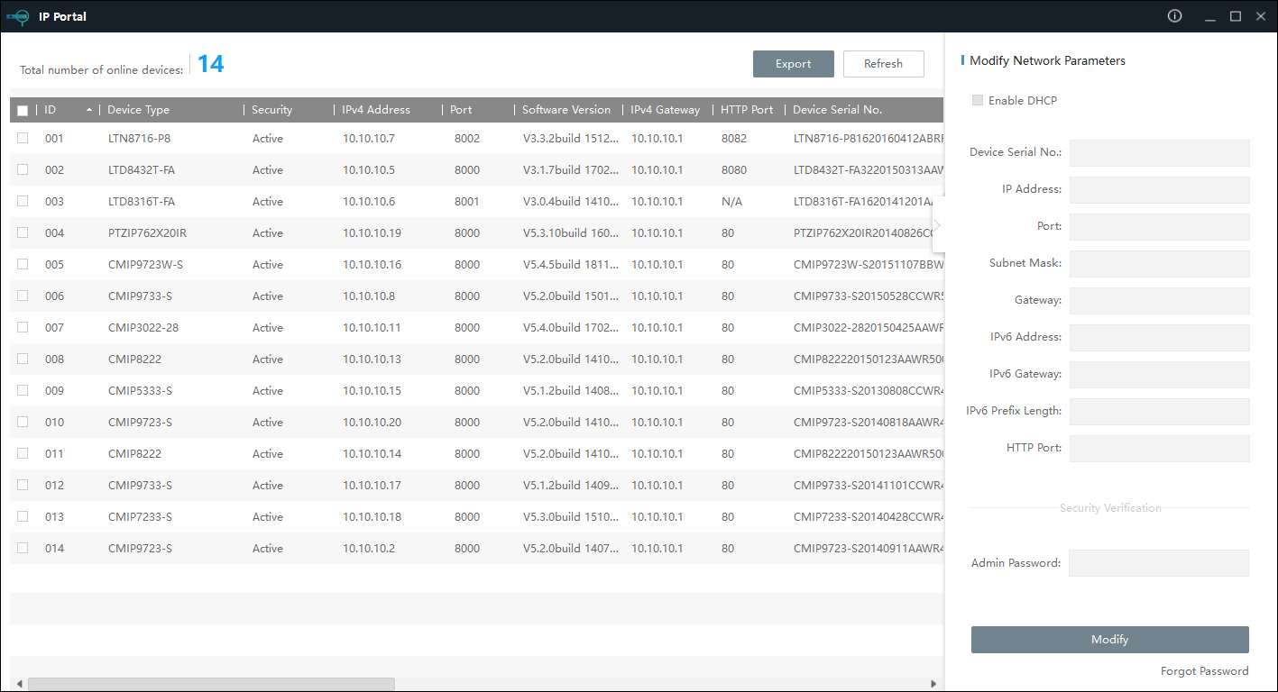Sort by IPv4 Address column header
Image resolution: width=1278 pixels, height=692 pixels.
[x=375, y=110]
